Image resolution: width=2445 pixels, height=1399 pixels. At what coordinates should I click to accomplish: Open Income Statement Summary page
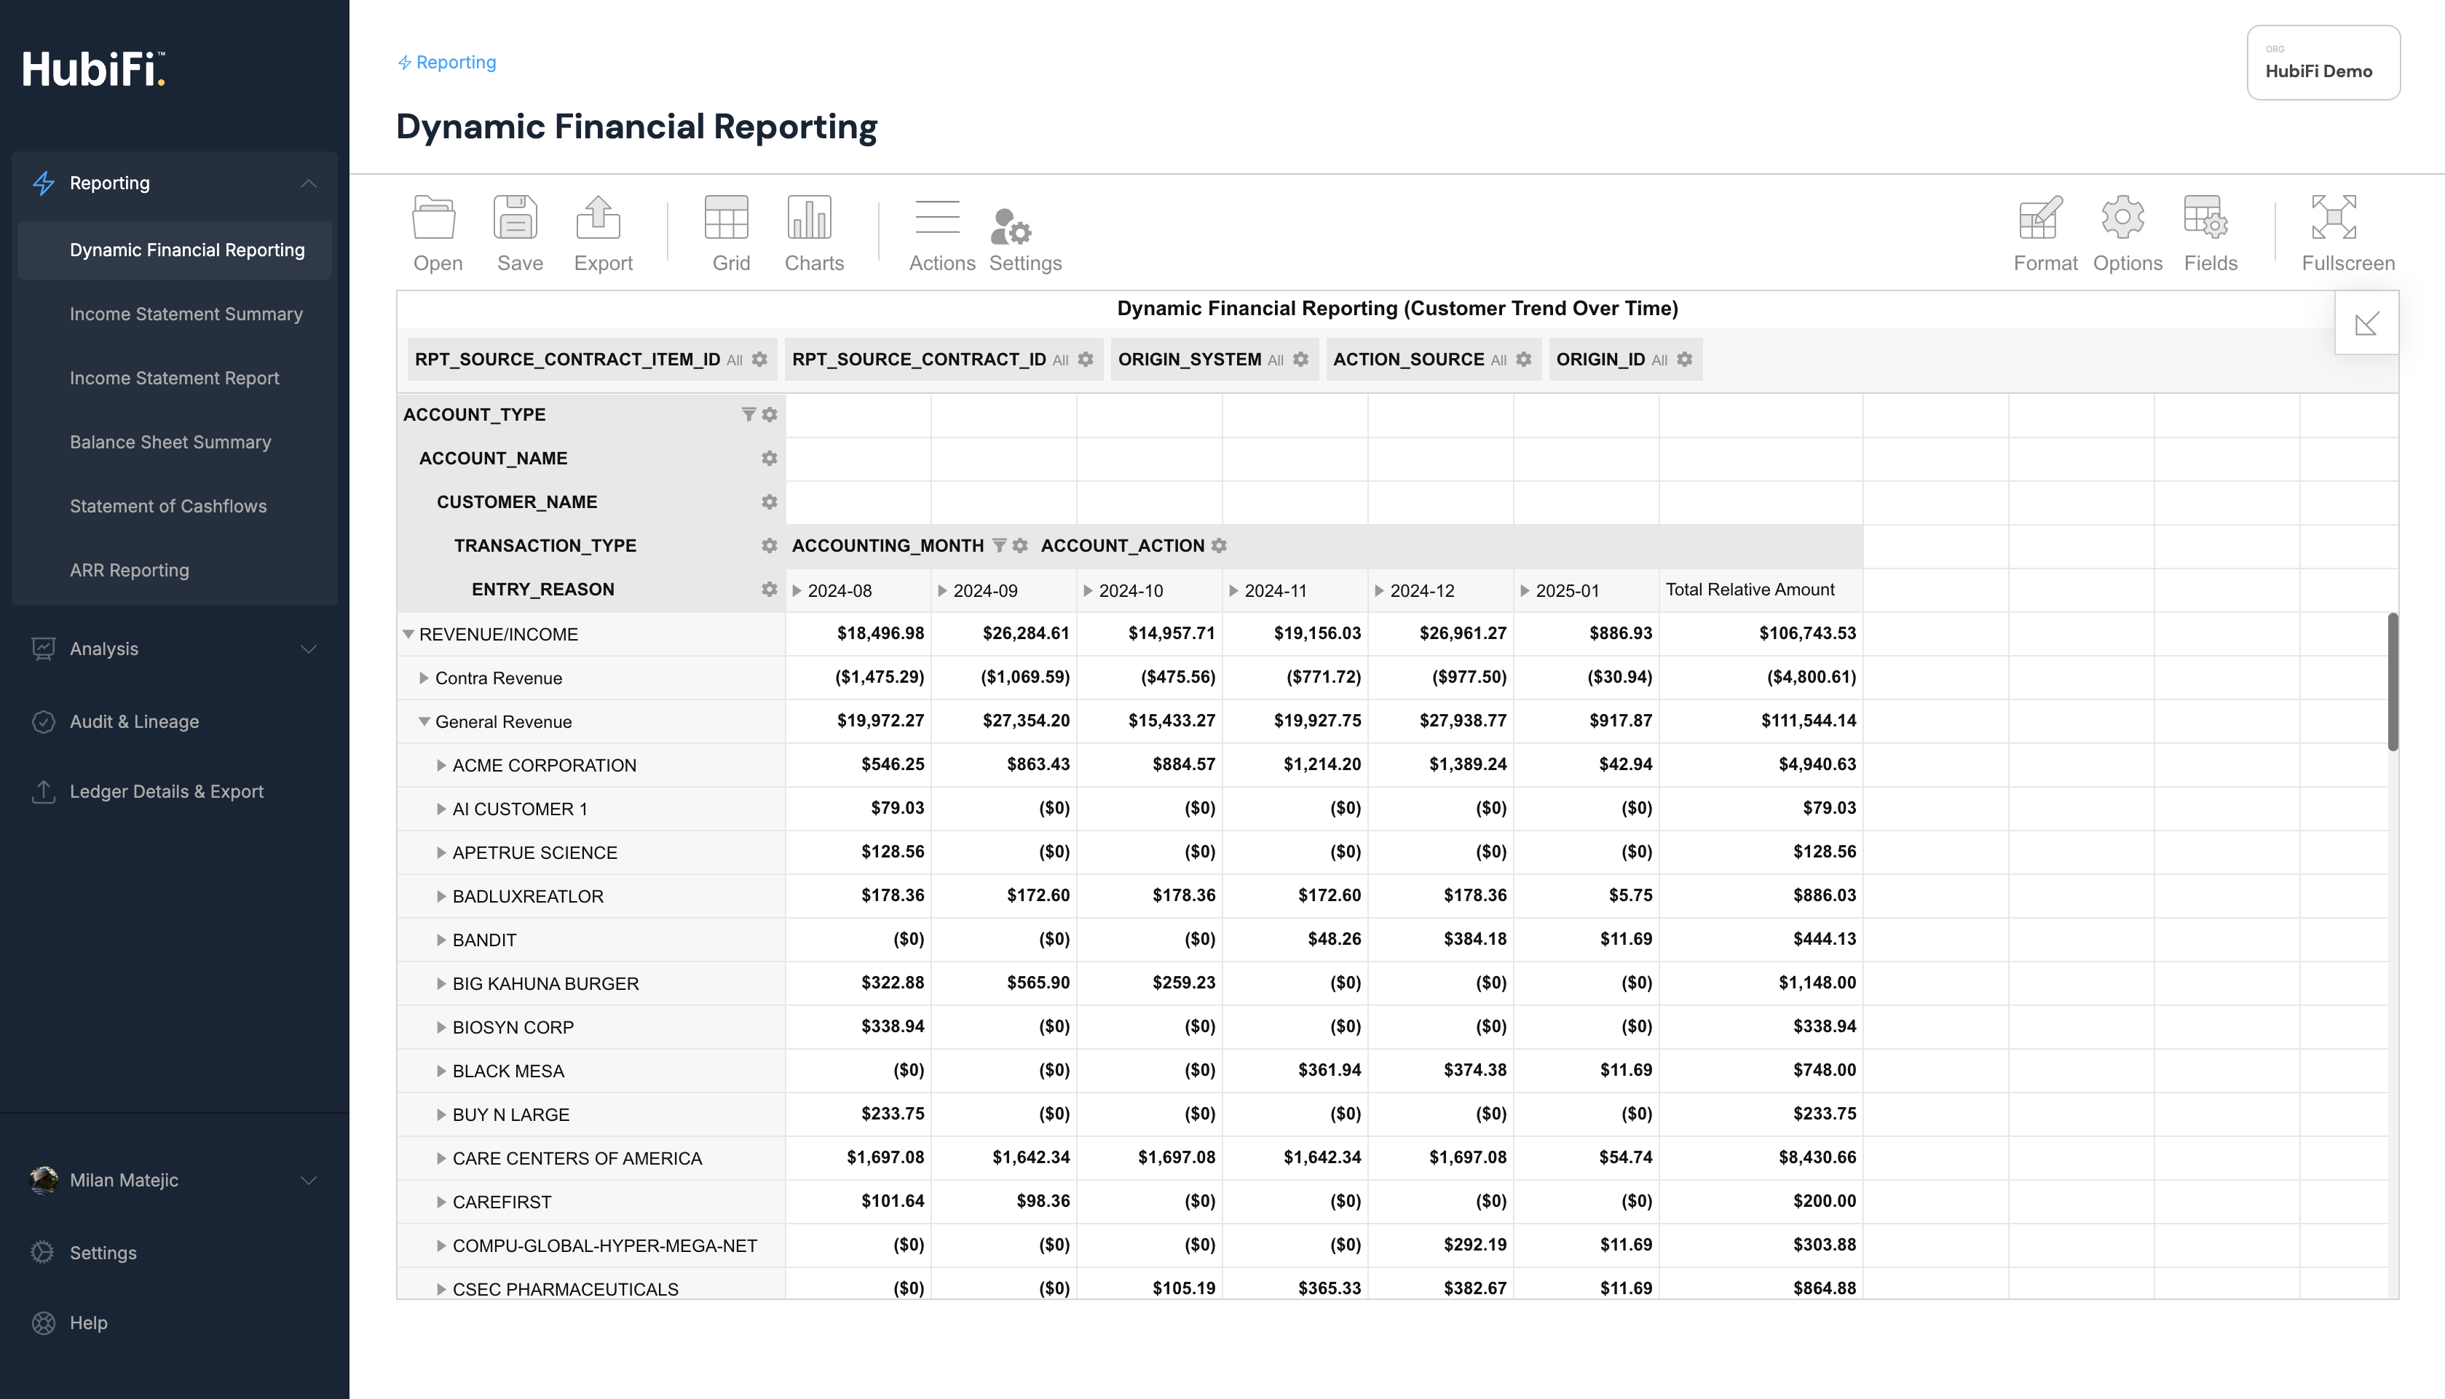(186, 314)
